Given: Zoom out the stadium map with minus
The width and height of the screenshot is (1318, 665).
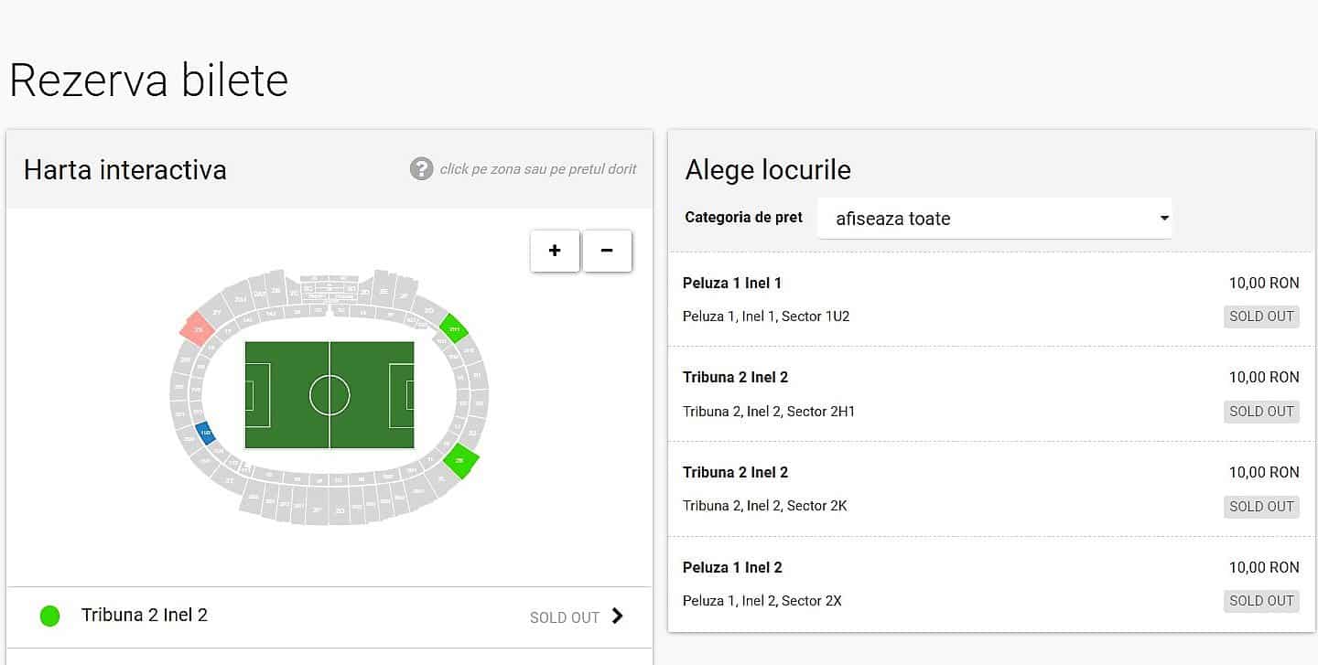Looking at the screenshot, I should tap(607, 251).
